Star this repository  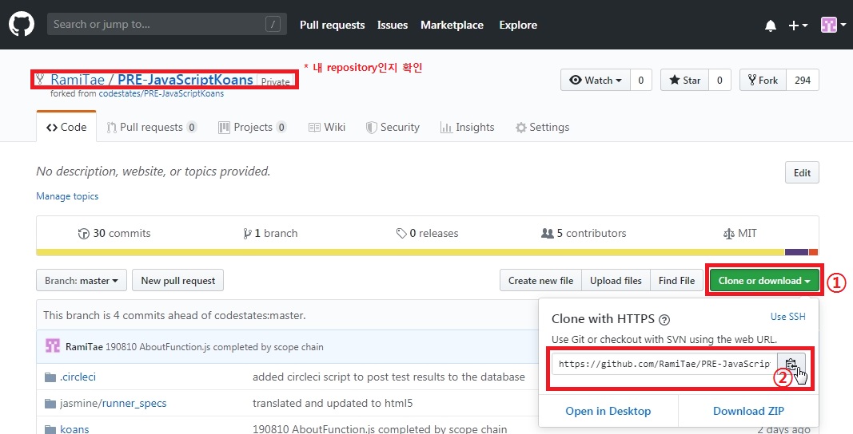684,81
